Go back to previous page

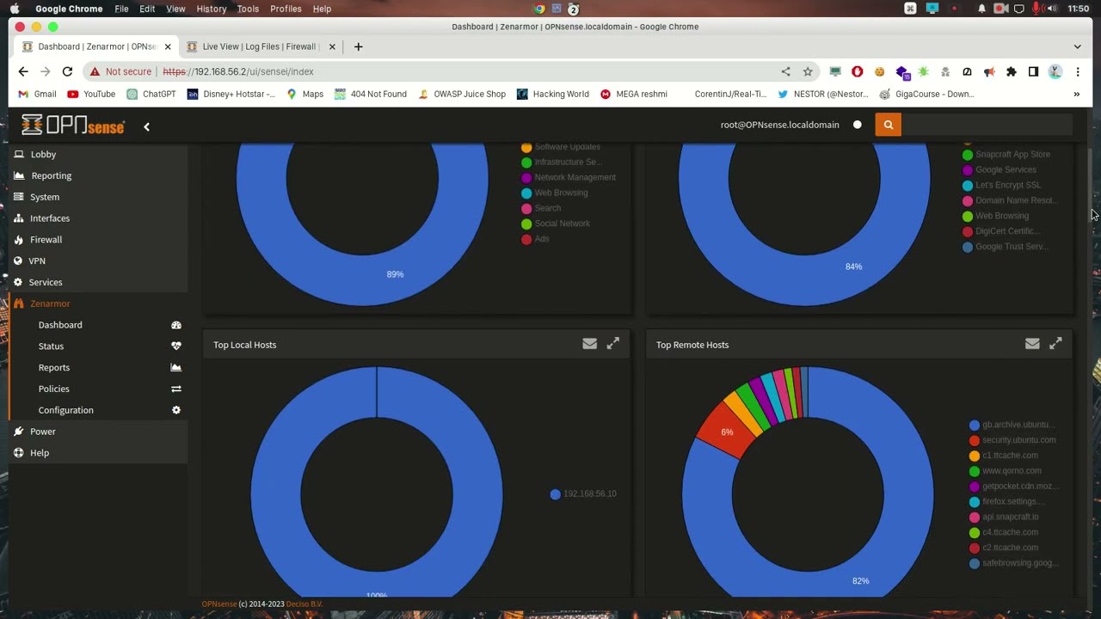point(23,71)
